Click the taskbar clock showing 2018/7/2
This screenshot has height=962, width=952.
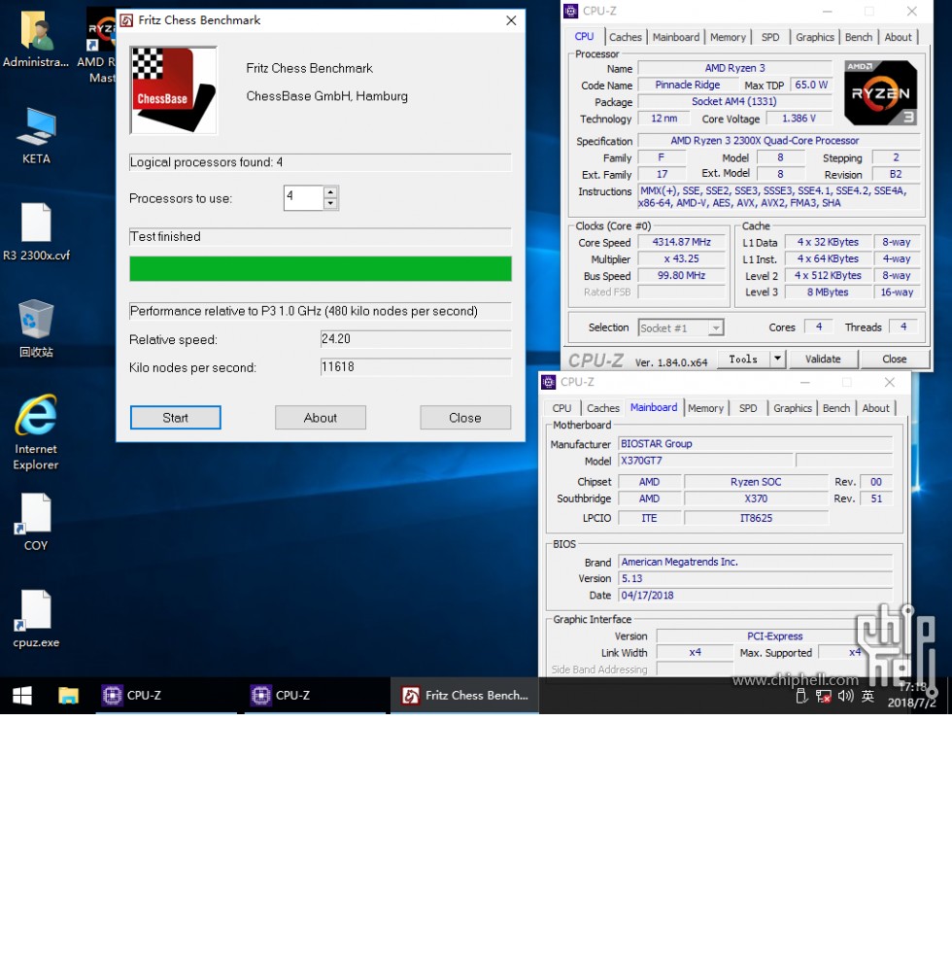pyautogui.click(x=911, y=695)
